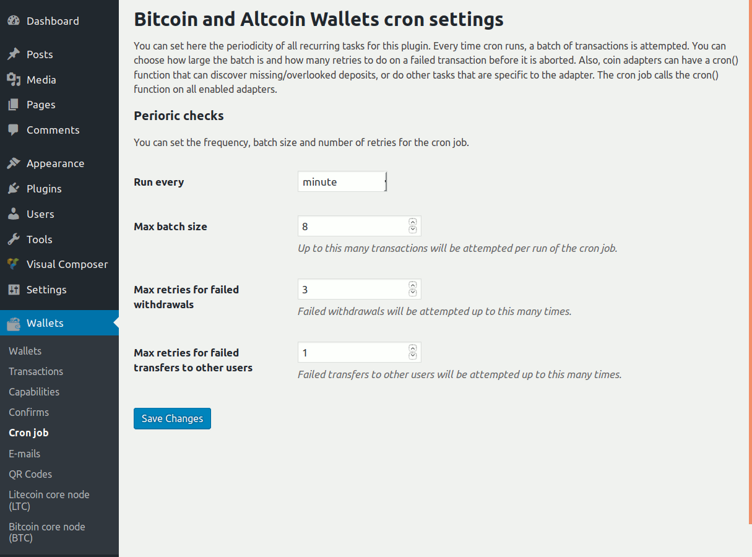Go to E-mails submenu page
This screenshot has width=752, height=557.
coord(25,454)
